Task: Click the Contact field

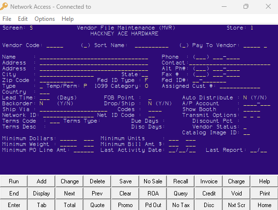Action: [230, 63]
